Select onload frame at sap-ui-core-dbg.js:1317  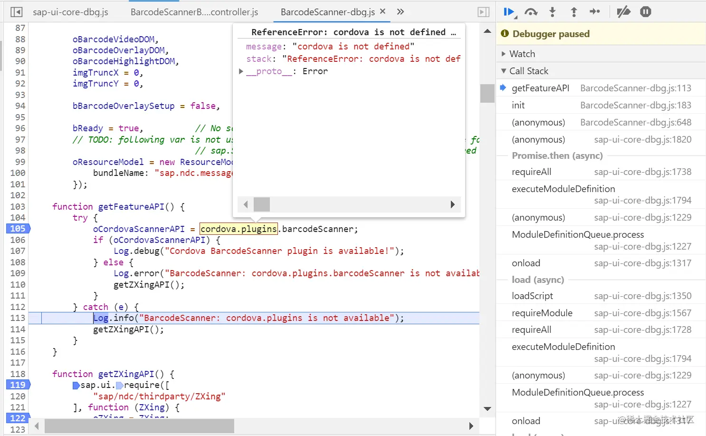click(601, 263)
